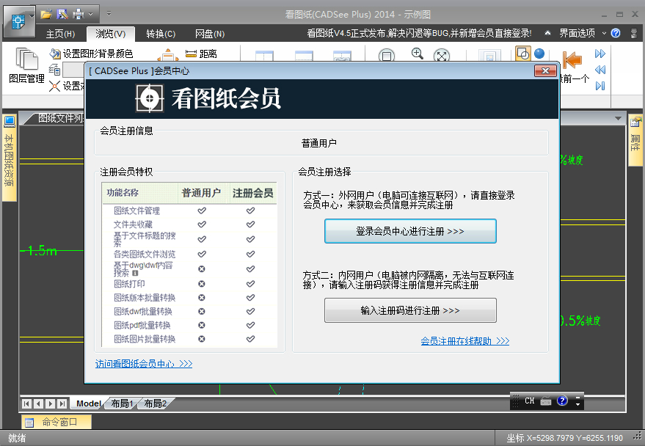645x446 pixels.
Task: Activate the zoom-in magnifier tool
Action: coord(418,54)
